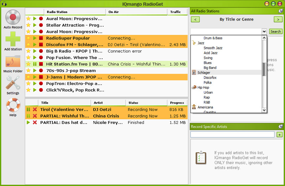Choose Drum & Bass genre

tap(213, 38)
